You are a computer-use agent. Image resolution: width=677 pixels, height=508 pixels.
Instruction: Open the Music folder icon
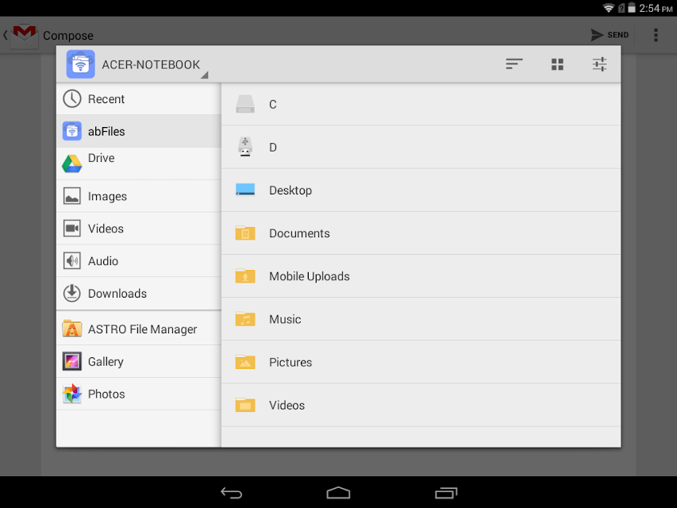click(245, 319)
